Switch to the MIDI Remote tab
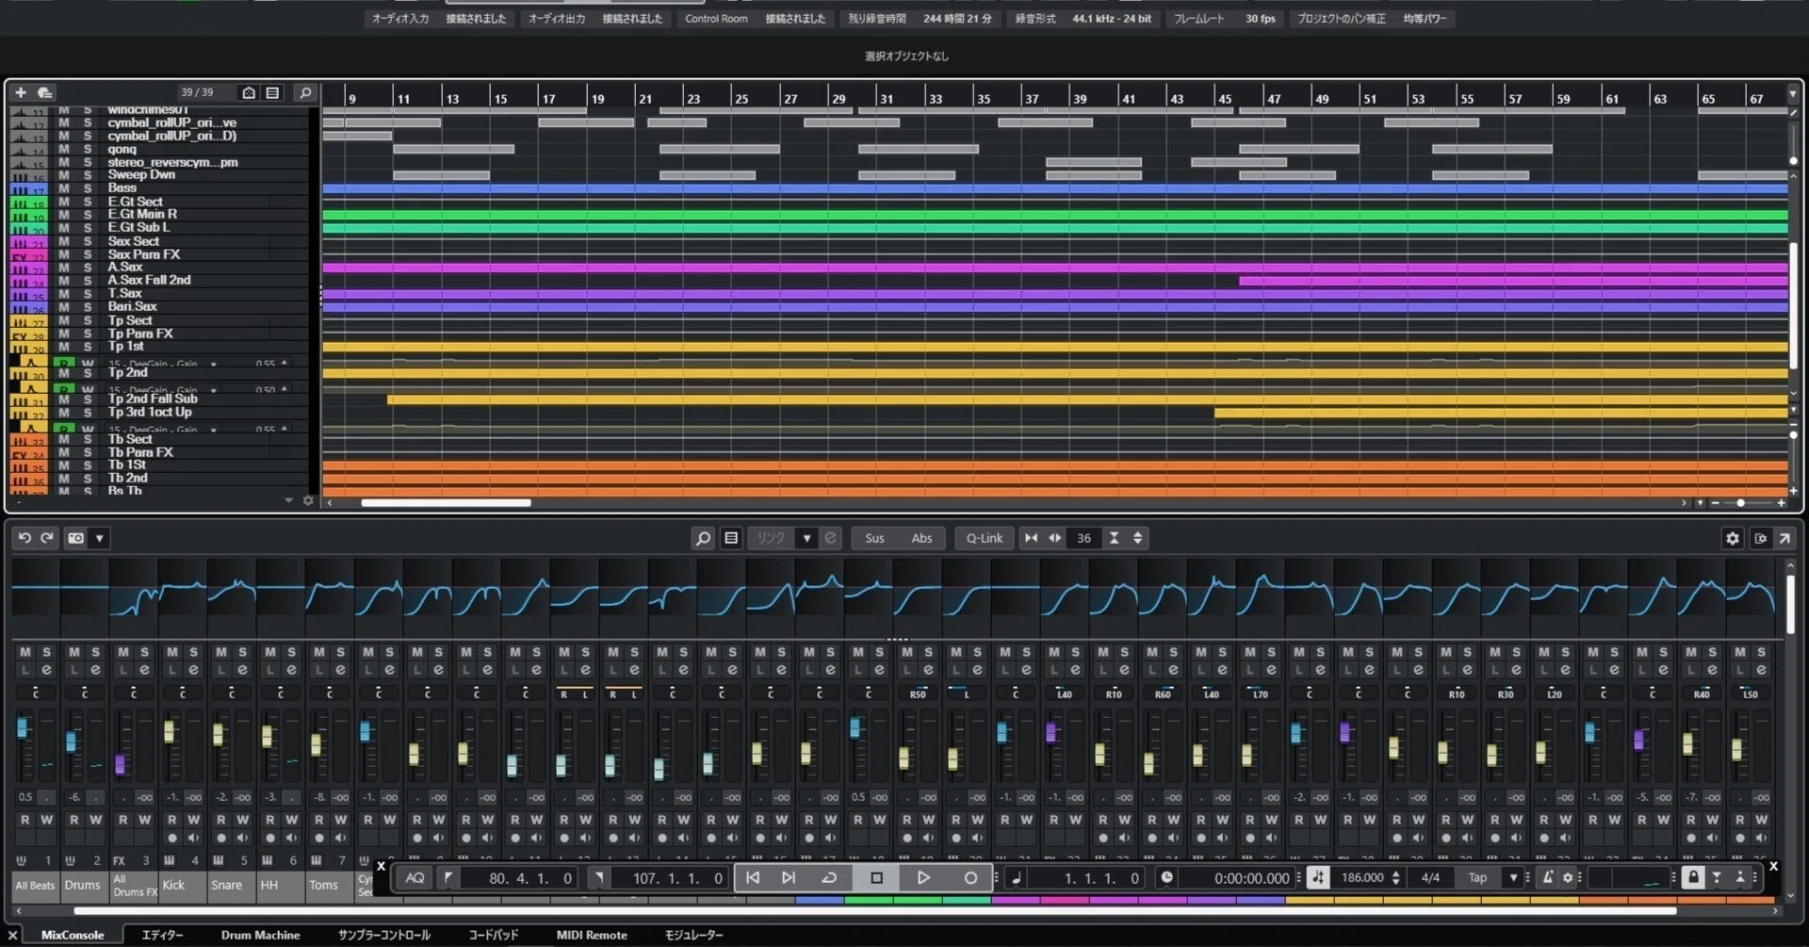 pos(592,935)
